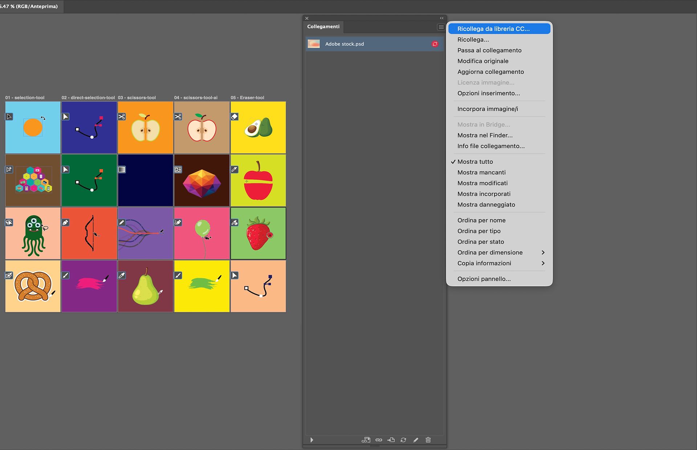The height and width of the screenshot is (450, 697).
Task: Click scissors icon on orange apple artboard
Action: pyautogui.click(x=122, y=116)
